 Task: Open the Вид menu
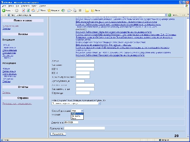17,6
